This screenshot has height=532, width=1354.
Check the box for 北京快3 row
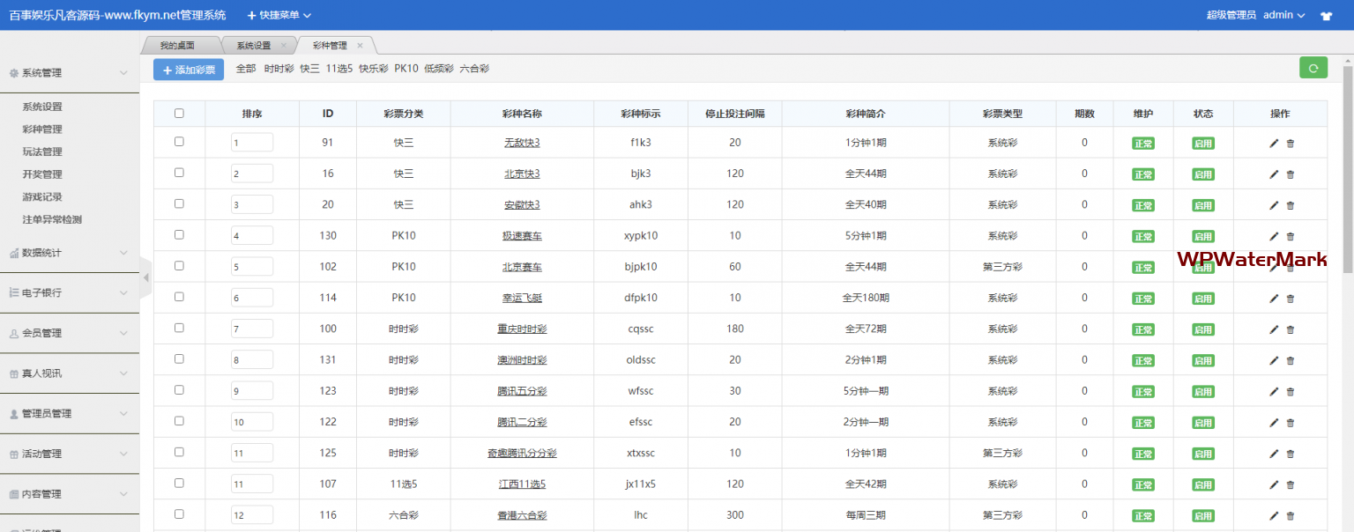179,173
